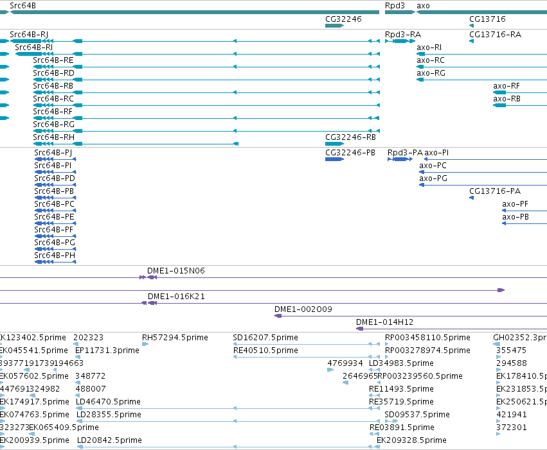
Task: Select EST EK209328.5prime
Action: pyautogui.click(x=411, y=440)
